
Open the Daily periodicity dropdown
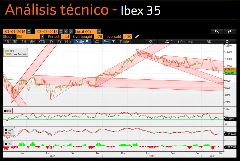(x=82, y=42)
